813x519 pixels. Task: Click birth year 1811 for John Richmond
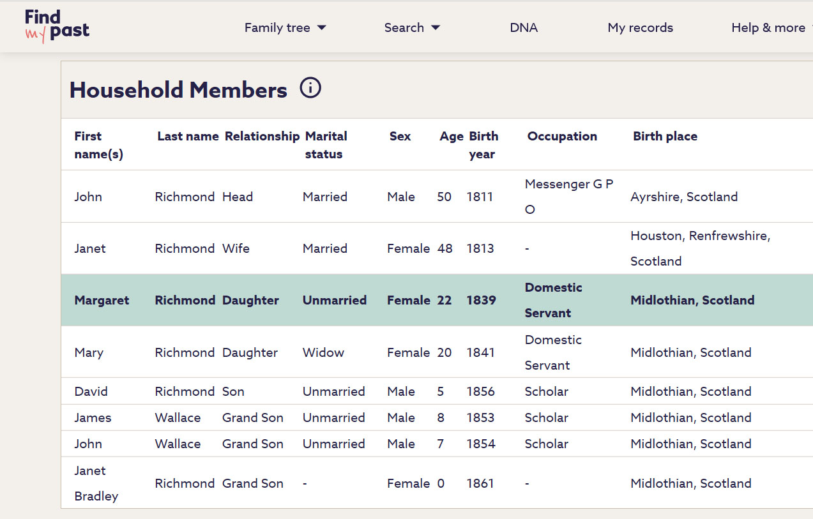tap(480, 197)
